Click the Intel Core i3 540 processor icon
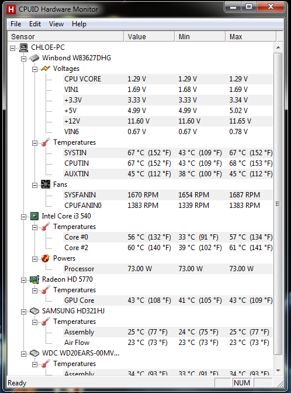Image resolution: width=291 pixels, height=393 pixels. (x=34, y=216)
